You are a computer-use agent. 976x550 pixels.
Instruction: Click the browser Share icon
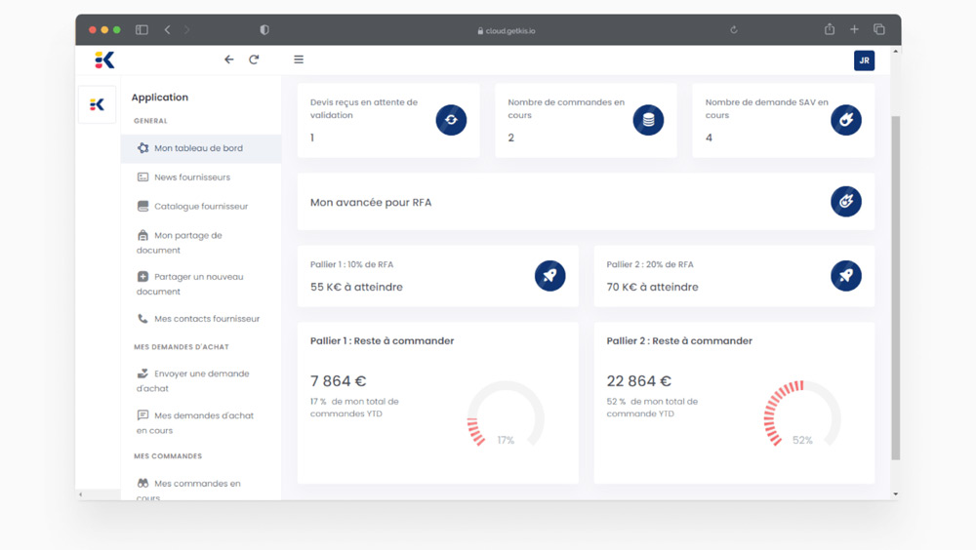coord(830,29)
